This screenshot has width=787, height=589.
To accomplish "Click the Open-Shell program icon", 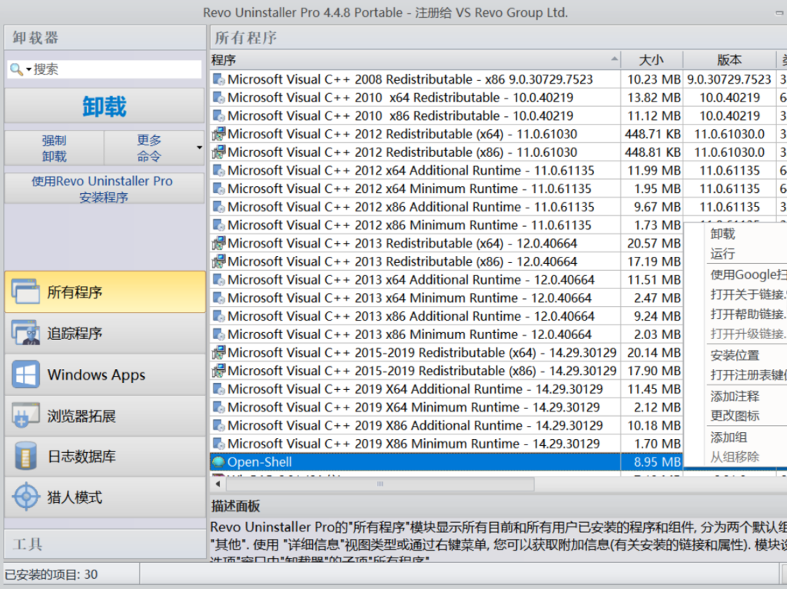I will click(x=218, y=462).
